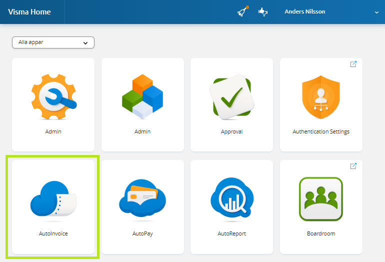Viewport: 385px width, 262px height.
Task: Click the Approval label text
Action: pyautogui.click(x=232, y=132)
